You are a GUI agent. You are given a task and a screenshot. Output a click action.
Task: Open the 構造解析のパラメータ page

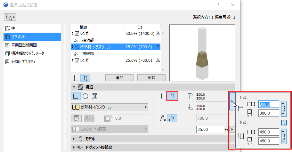32,53
